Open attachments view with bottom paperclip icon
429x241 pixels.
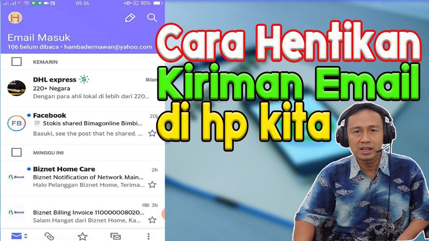coord(49,236)
